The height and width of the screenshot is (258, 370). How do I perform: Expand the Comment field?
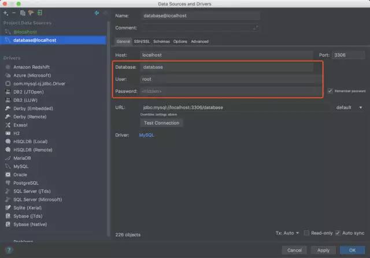tap(256, 27)
